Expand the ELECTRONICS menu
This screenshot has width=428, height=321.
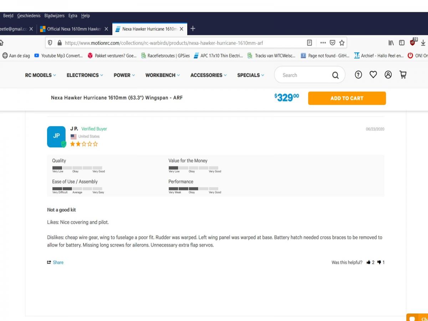click(85, 75)
